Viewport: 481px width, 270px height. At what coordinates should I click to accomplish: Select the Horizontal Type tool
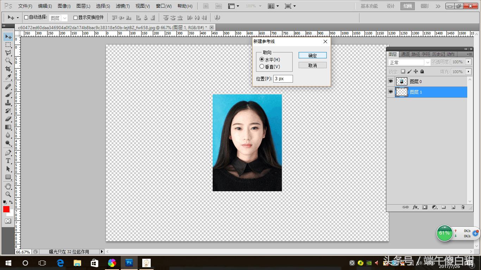[8, 161]
